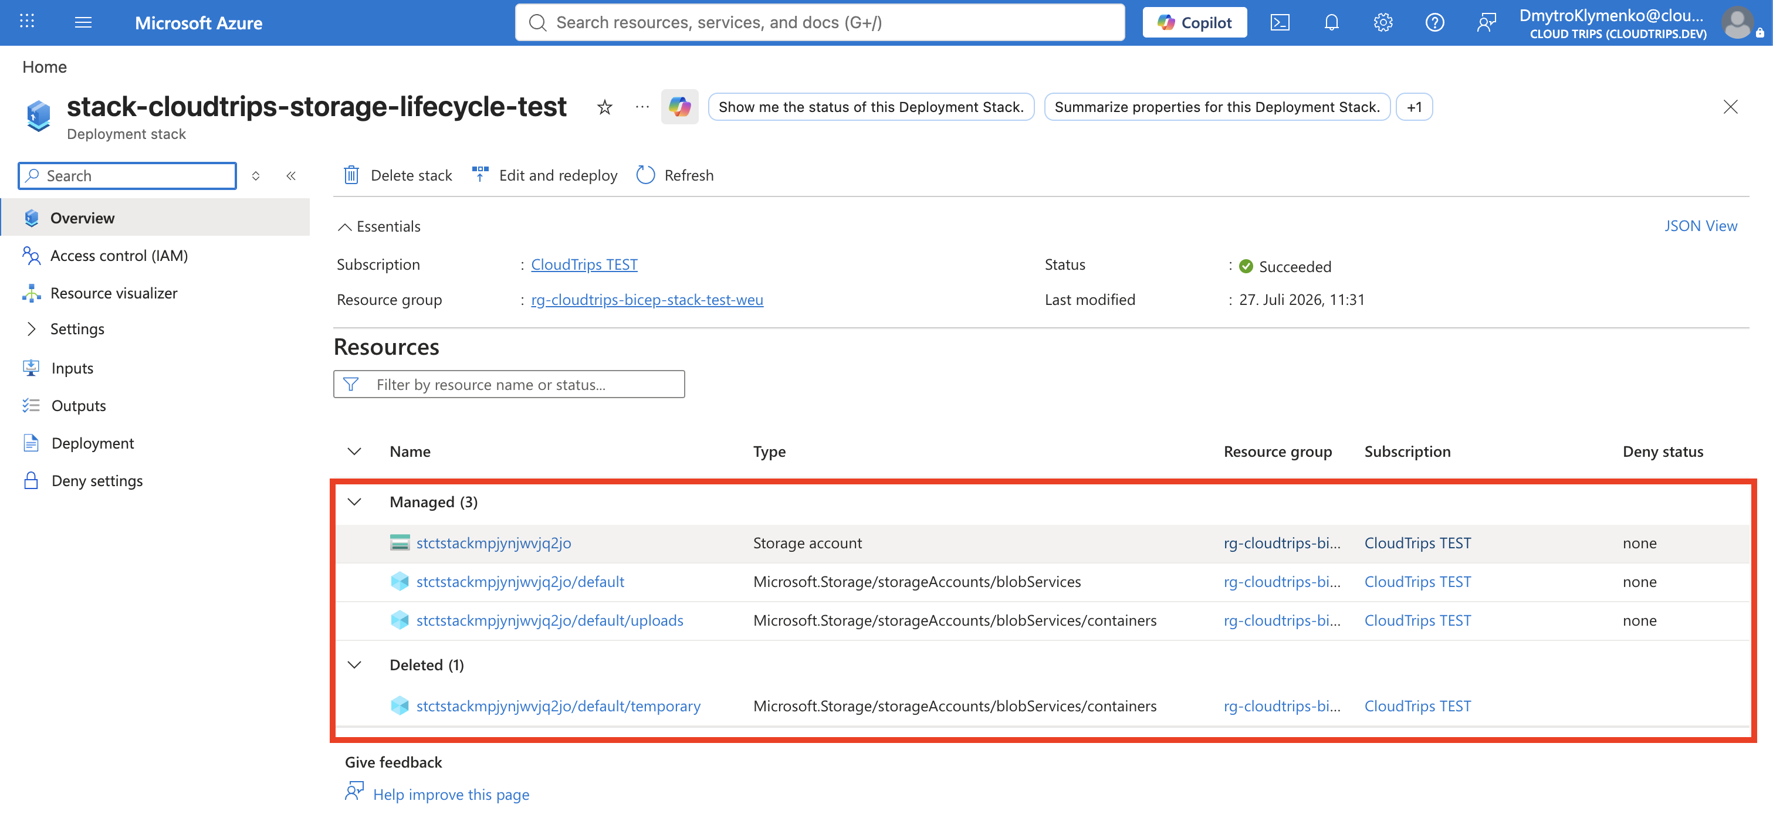The image size is (1773, 828).
Task: Close the deployment stack blade
Action: click(x=1730, y=107)
